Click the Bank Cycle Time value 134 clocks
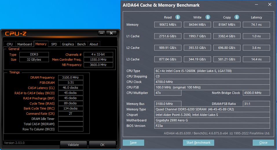 pos(71,108)
